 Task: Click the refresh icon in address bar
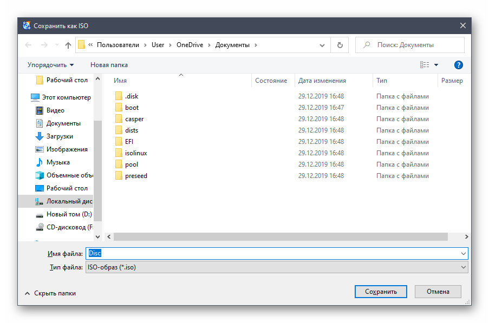tap(340, 45)
